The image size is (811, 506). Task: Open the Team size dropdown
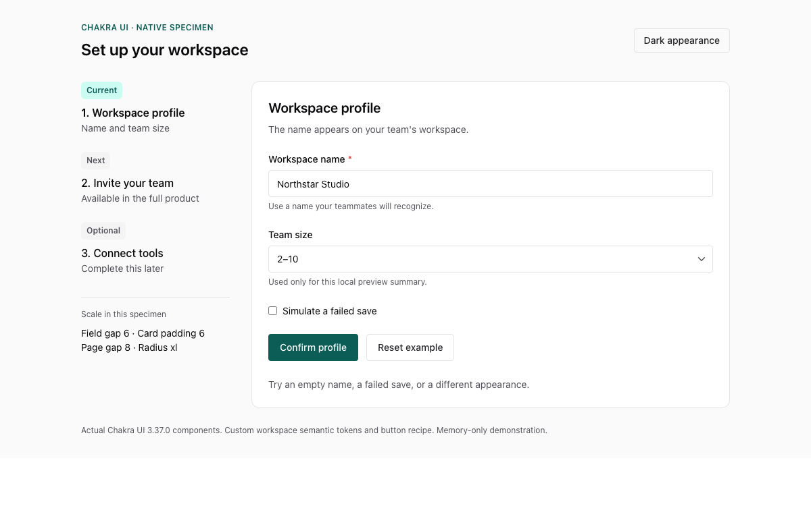(491, 259)
